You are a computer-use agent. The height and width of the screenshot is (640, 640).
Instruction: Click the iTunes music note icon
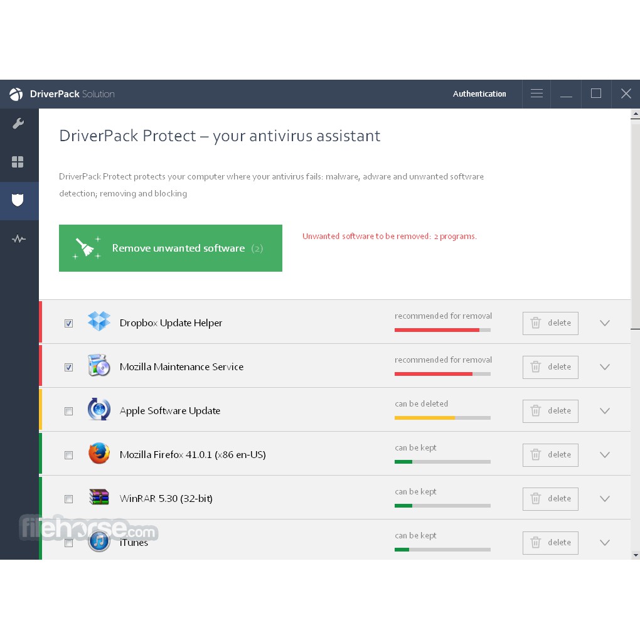click(99, 541)
